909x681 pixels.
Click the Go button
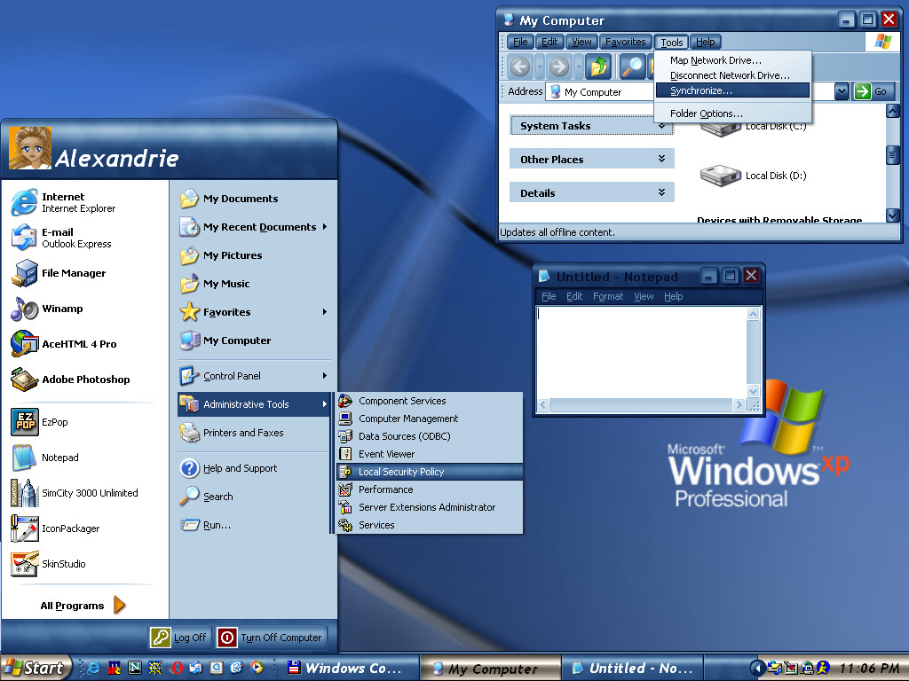(x=873, y=91)
